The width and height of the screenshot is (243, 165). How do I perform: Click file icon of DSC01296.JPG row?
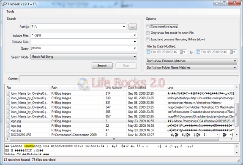(8, 135)
